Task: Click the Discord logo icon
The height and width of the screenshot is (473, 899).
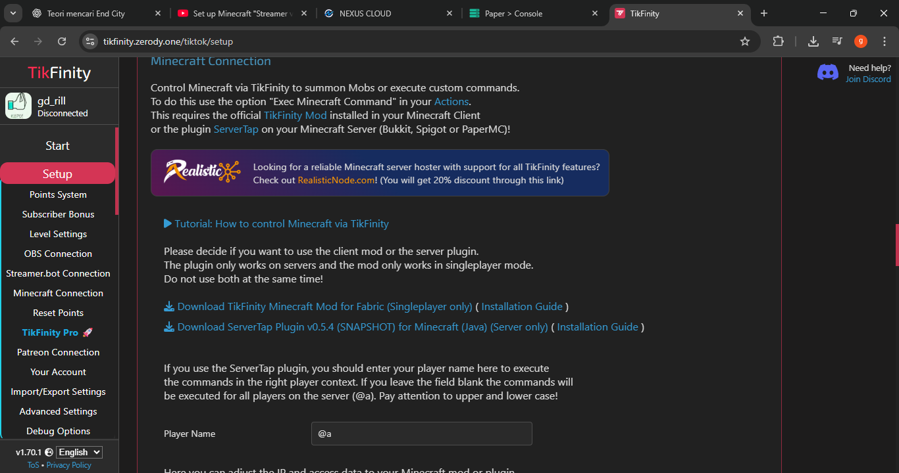Action: 828,72
